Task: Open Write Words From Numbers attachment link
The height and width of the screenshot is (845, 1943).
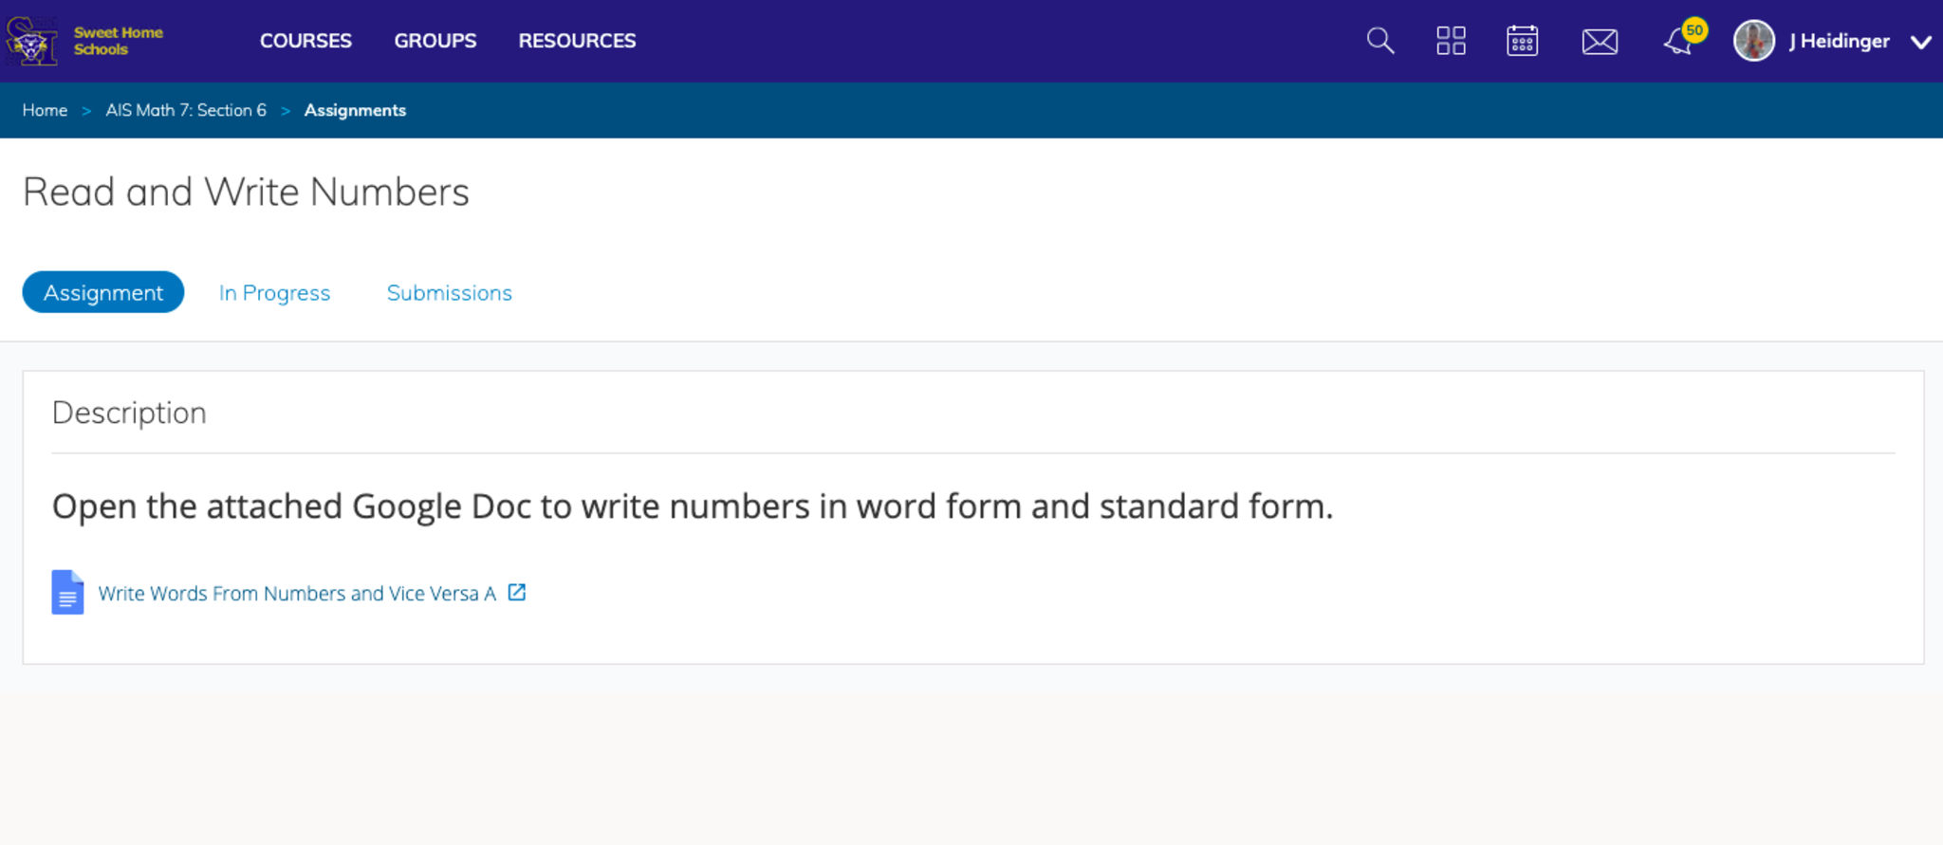Action: point(297,594)
